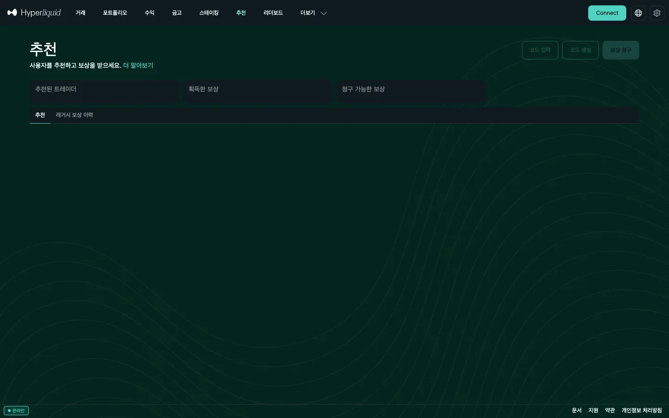Click the Hyperliquid logo icon
Screen dimensions: 669x418
point(12,13)
